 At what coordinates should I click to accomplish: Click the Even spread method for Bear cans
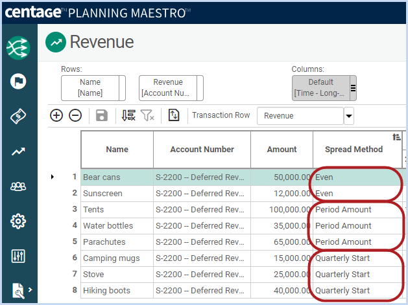pos(357,177)
